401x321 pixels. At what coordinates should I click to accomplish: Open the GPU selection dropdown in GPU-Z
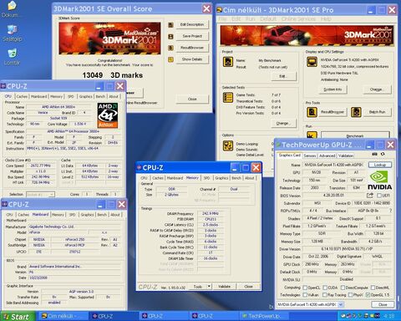click(x=341, y=304)
